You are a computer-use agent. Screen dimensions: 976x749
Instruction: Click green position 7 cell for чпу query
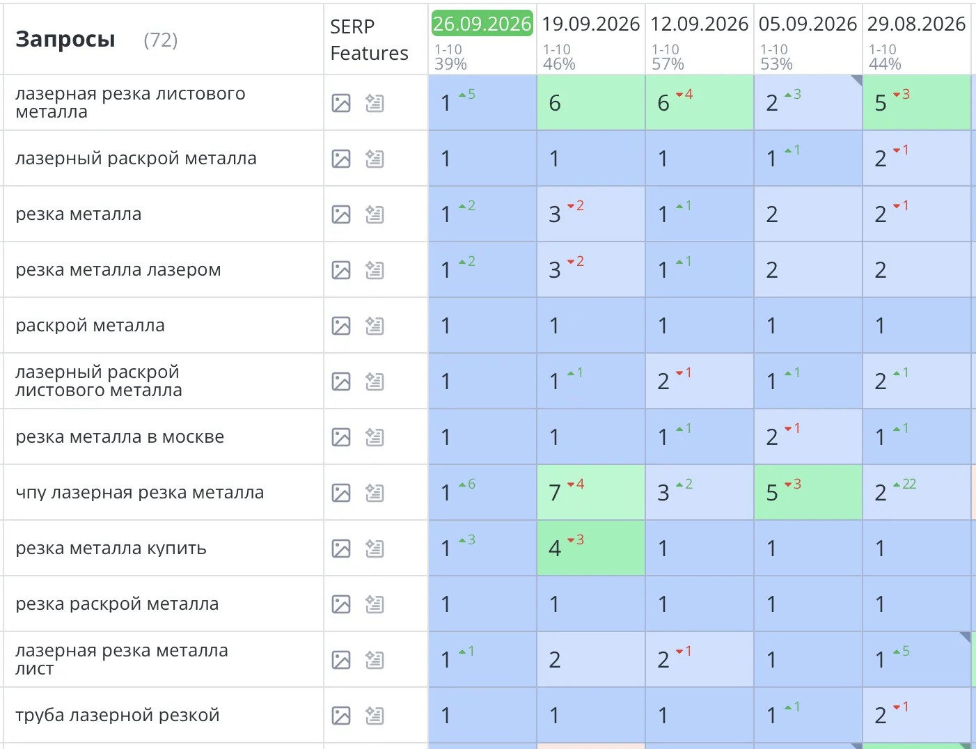click(591, 492)
